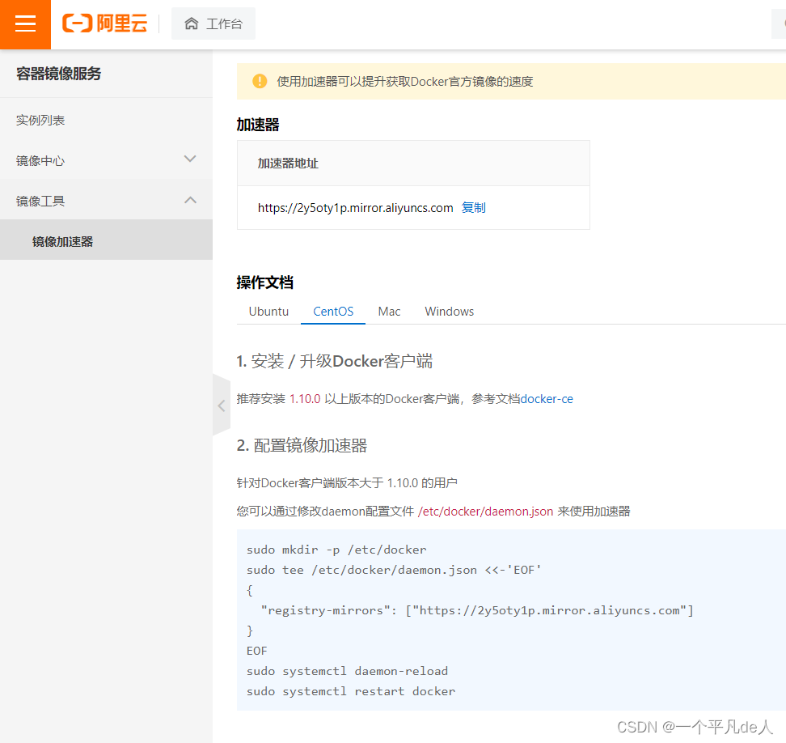Click the sudo systemctl daemon-reload line
The image size is (786, 743).
(x=347, y=671)
